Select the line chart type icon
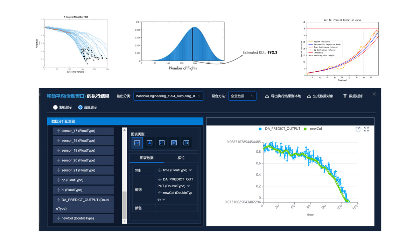 (137, 143)
